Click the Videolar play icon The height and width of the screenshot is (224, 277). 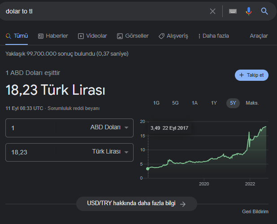tap(81, 36)
